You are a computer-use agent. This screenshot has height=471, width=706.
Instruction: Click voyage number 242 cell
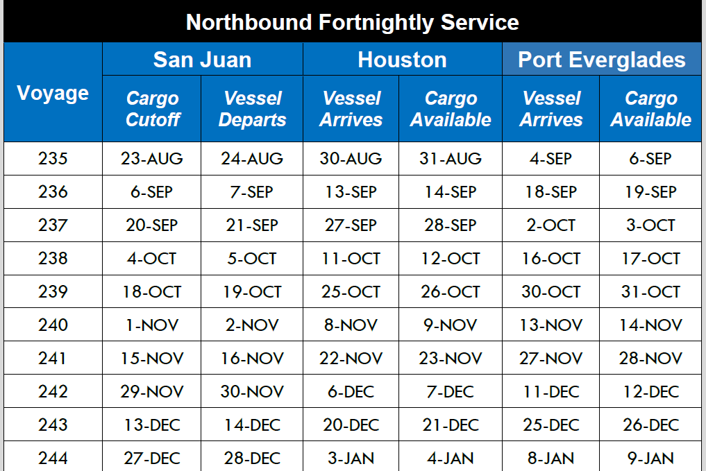[53, 392]
